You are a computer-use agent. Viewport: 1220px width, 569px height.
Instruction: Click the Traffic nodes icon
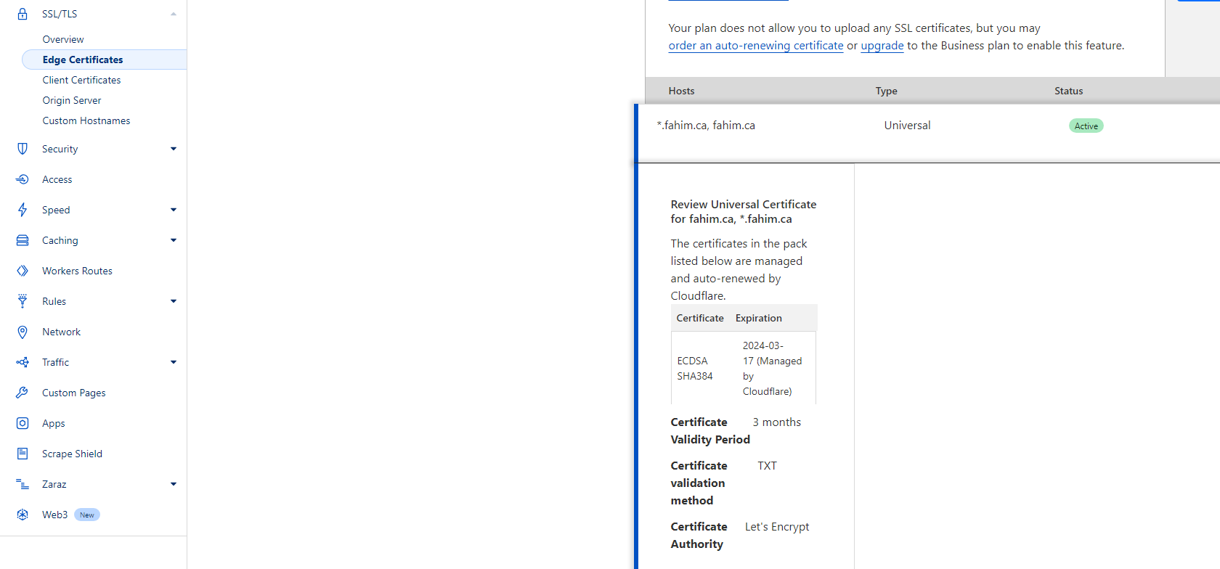[x=23, y=362]
